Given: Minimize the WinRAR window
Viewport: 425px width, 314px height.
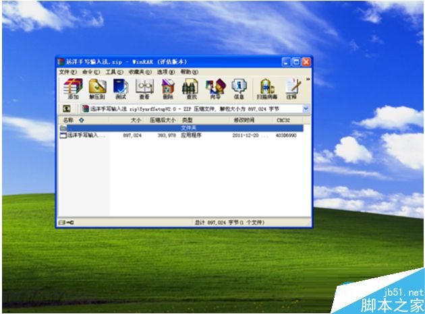Looking at the screenshot, I should (x=286, y=62).
